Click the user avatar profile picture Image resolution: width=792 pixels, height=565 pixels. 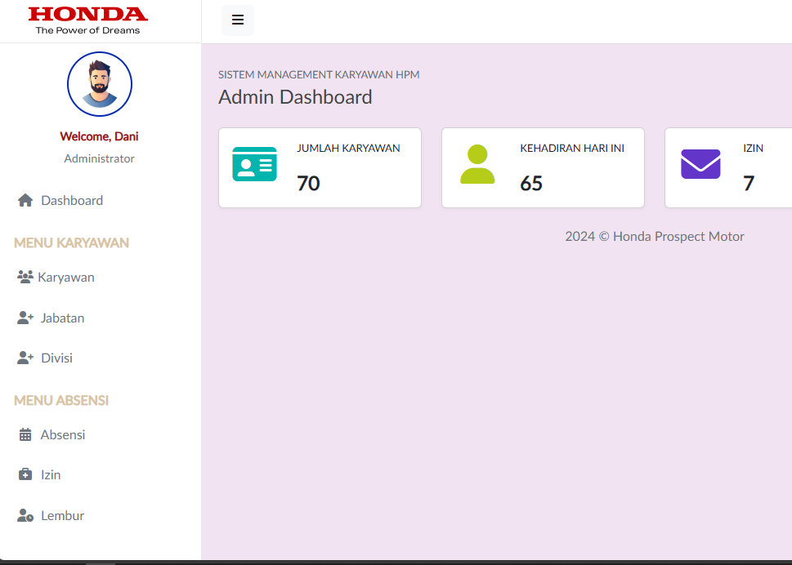[100, 84]
